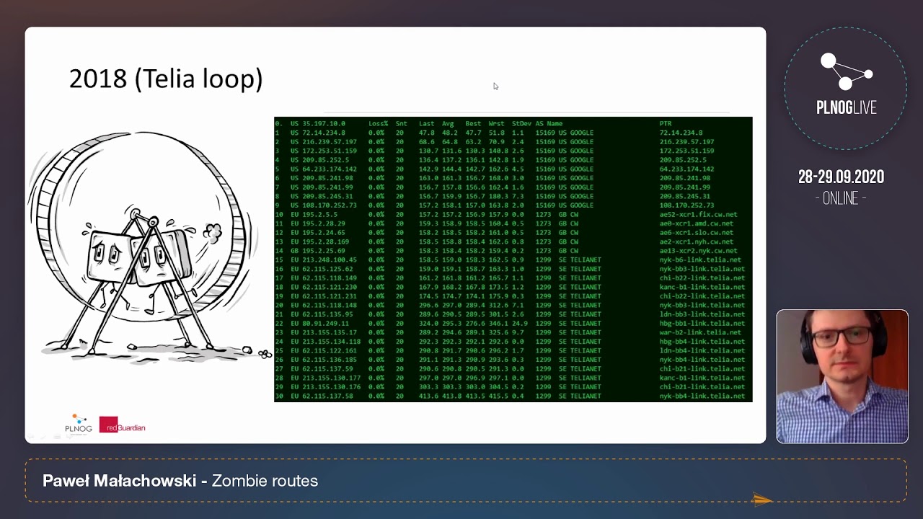The image size is (923, 519).
Task: Click host address "62.115.121.230"
Action: click(x=330, y=287)
